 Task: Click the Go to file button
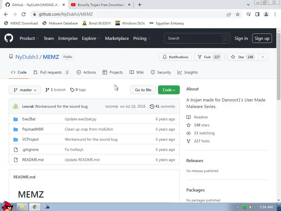(143, 90)
